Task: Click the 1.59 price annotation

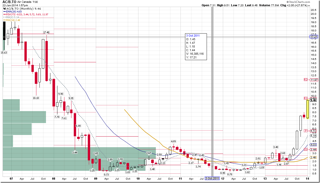Action: 262,167
